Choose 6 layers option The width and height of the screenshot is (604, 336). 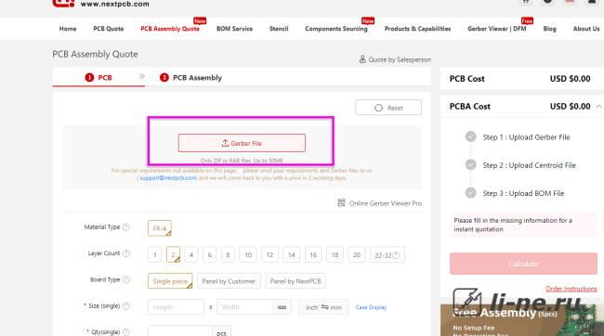point(210,255)
